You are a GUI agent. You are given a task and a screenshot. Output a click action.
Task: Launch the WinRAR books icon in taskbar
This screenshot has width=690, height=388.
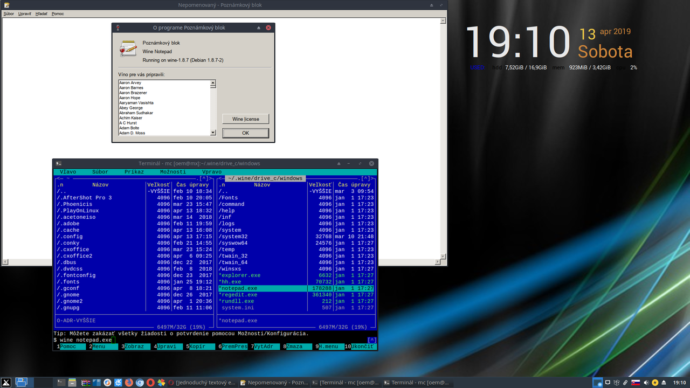tap(85, 383)
